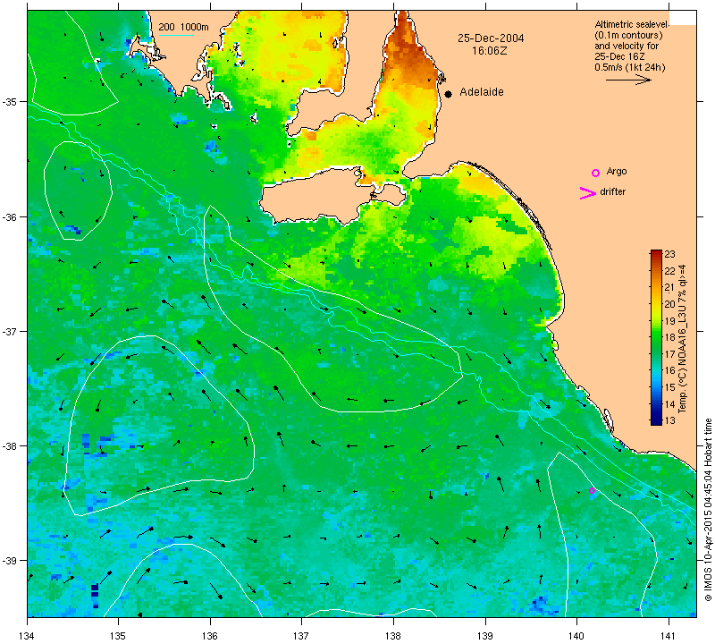Click the 135 longitude axis label
This screenshot has width=715, height=644.
click(x=119, y=635)
